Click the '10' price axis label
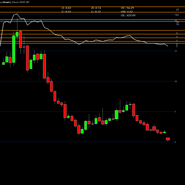The width and height of the screenshot is (185, 185). [176, 81]
